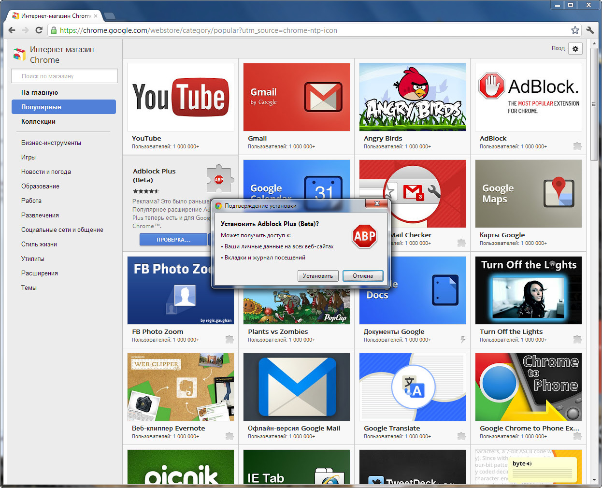Go forward with the browser forward arrow
602x488 pixels.
[26, 30]
